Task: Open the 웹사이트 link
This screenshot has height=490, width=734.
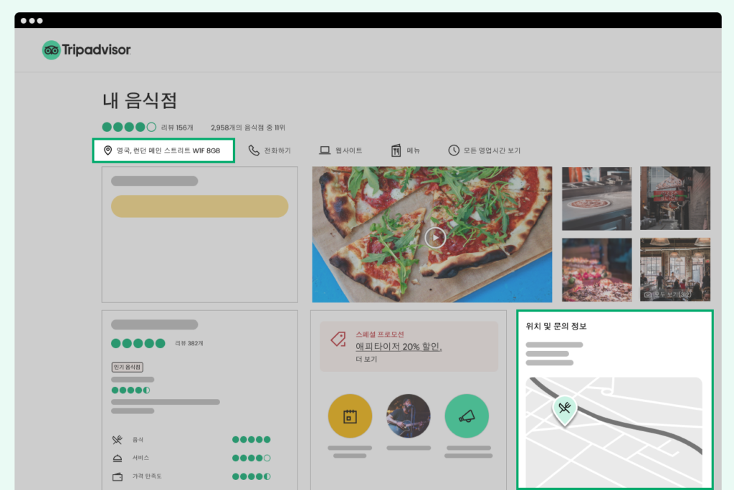Action: pos(349,150)
